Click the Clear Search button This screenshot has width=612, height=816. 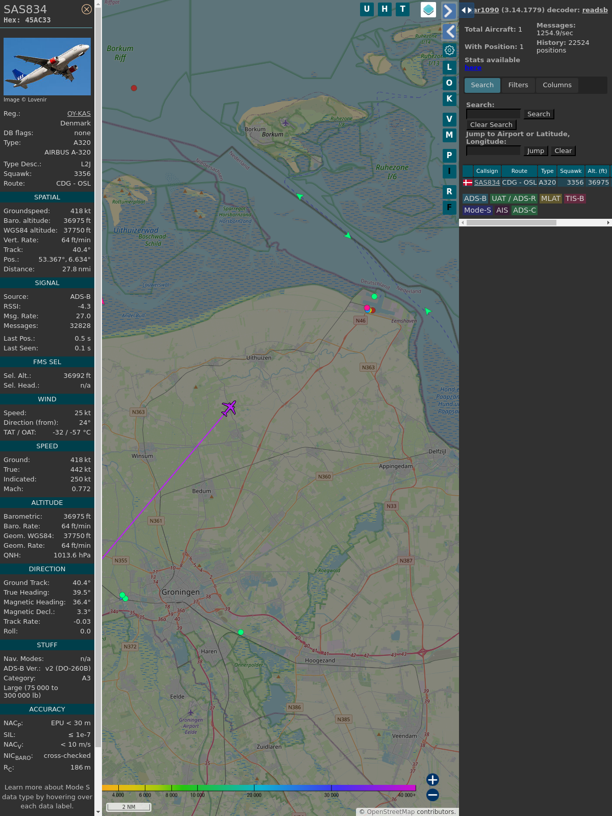tap(491, 125)
